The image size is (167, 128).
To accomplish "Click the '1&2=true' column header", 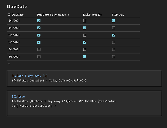I will (x=118, y=15).
